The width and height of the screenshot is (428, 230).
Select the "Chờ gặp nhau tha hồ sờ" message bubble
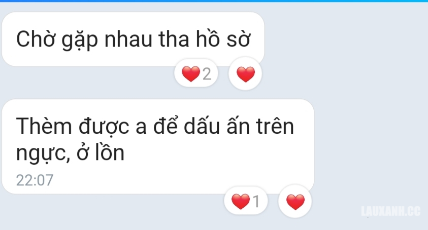coord(133,39)
